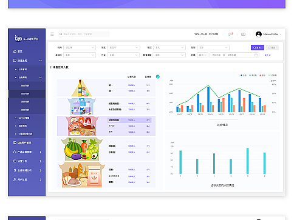The height and width of the screenshot is (220, 294).
Task: Click the purple expand link under reset button
Action: [267, 55]
